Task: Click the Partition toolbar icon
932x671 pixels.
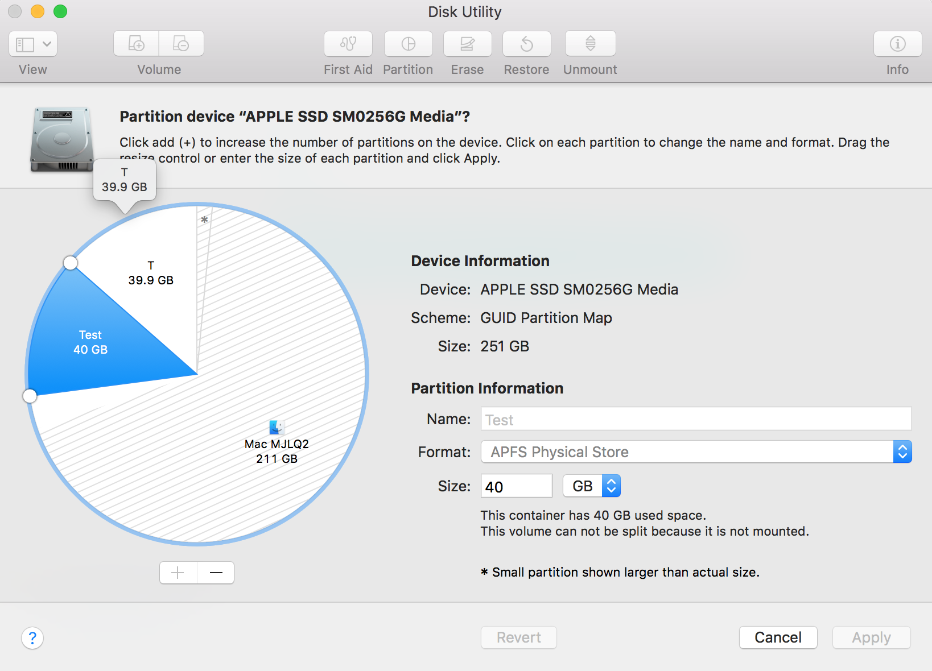Action: click(x=408, y=44)
